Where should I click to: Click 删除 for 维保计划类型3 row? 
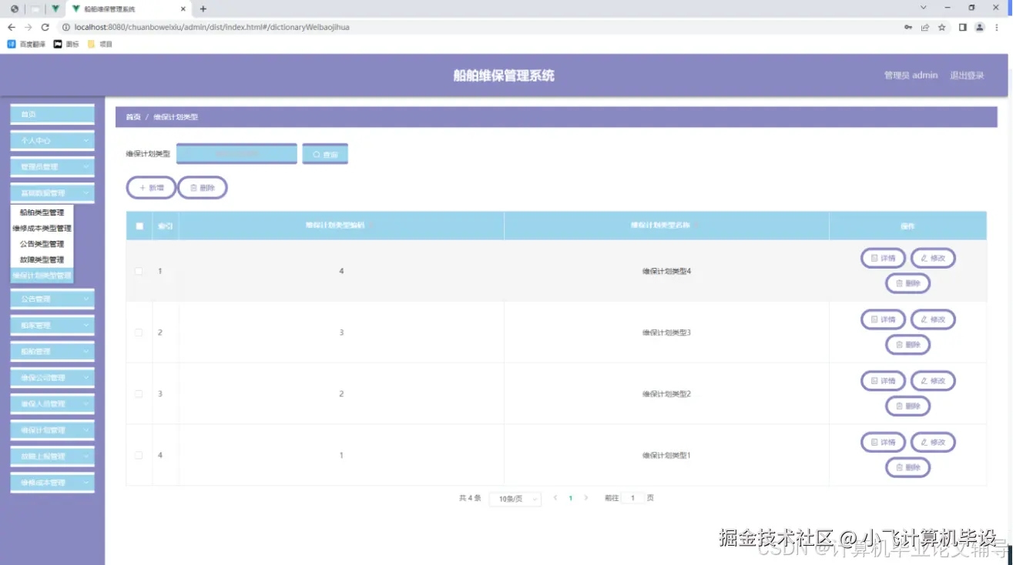click(x=908, y=345)
